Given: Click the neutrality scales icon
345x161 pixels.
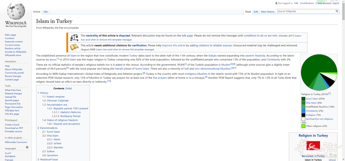Looking at the screenshot, I should (x=74, y=37).
